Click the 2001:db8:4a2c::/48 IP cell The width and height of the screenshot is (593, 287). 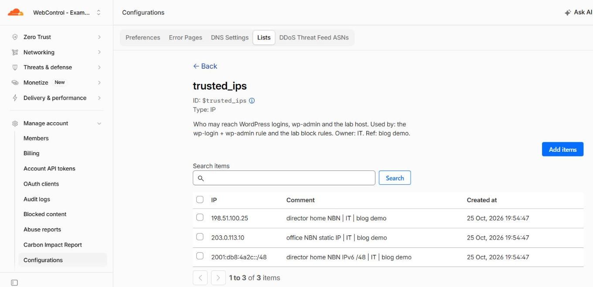coord(239,257)
